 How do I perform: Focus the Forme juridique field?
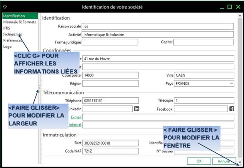[110, 42]
